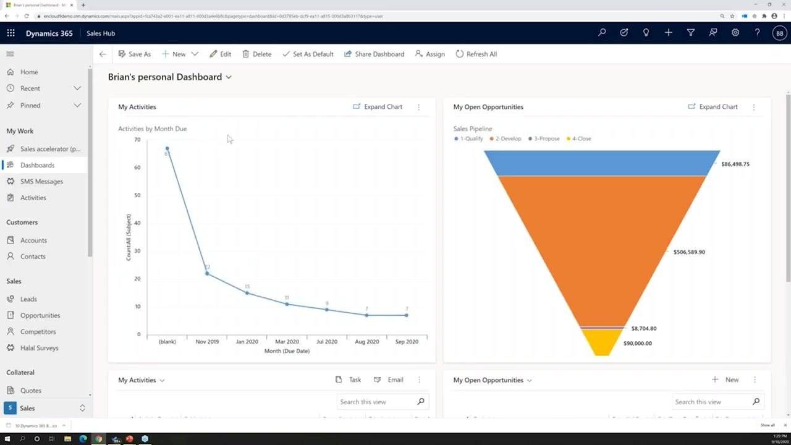Open Brian's personal Dashboard selector
The height and width of the screenshot is (445, 791).
click(x=170, y=77)
